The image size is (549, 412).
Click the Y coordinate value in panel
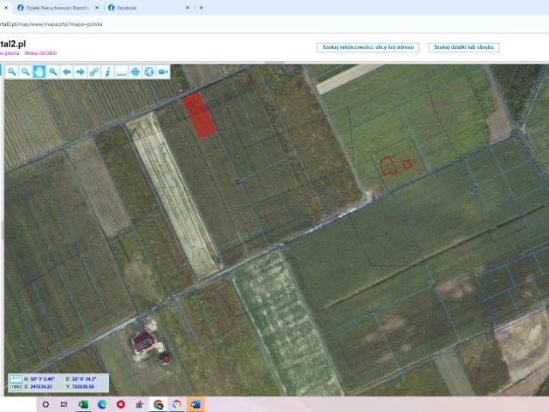[x=82, y=387]
